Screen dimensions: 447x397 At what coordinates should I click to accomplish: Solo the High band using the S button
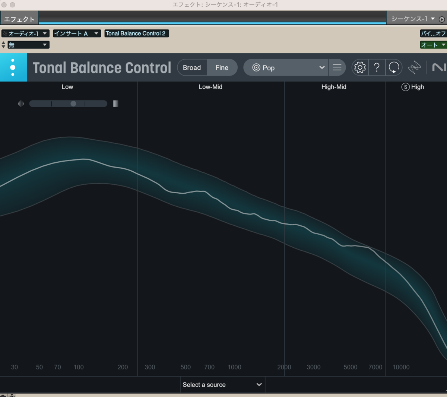pos(405,87)
